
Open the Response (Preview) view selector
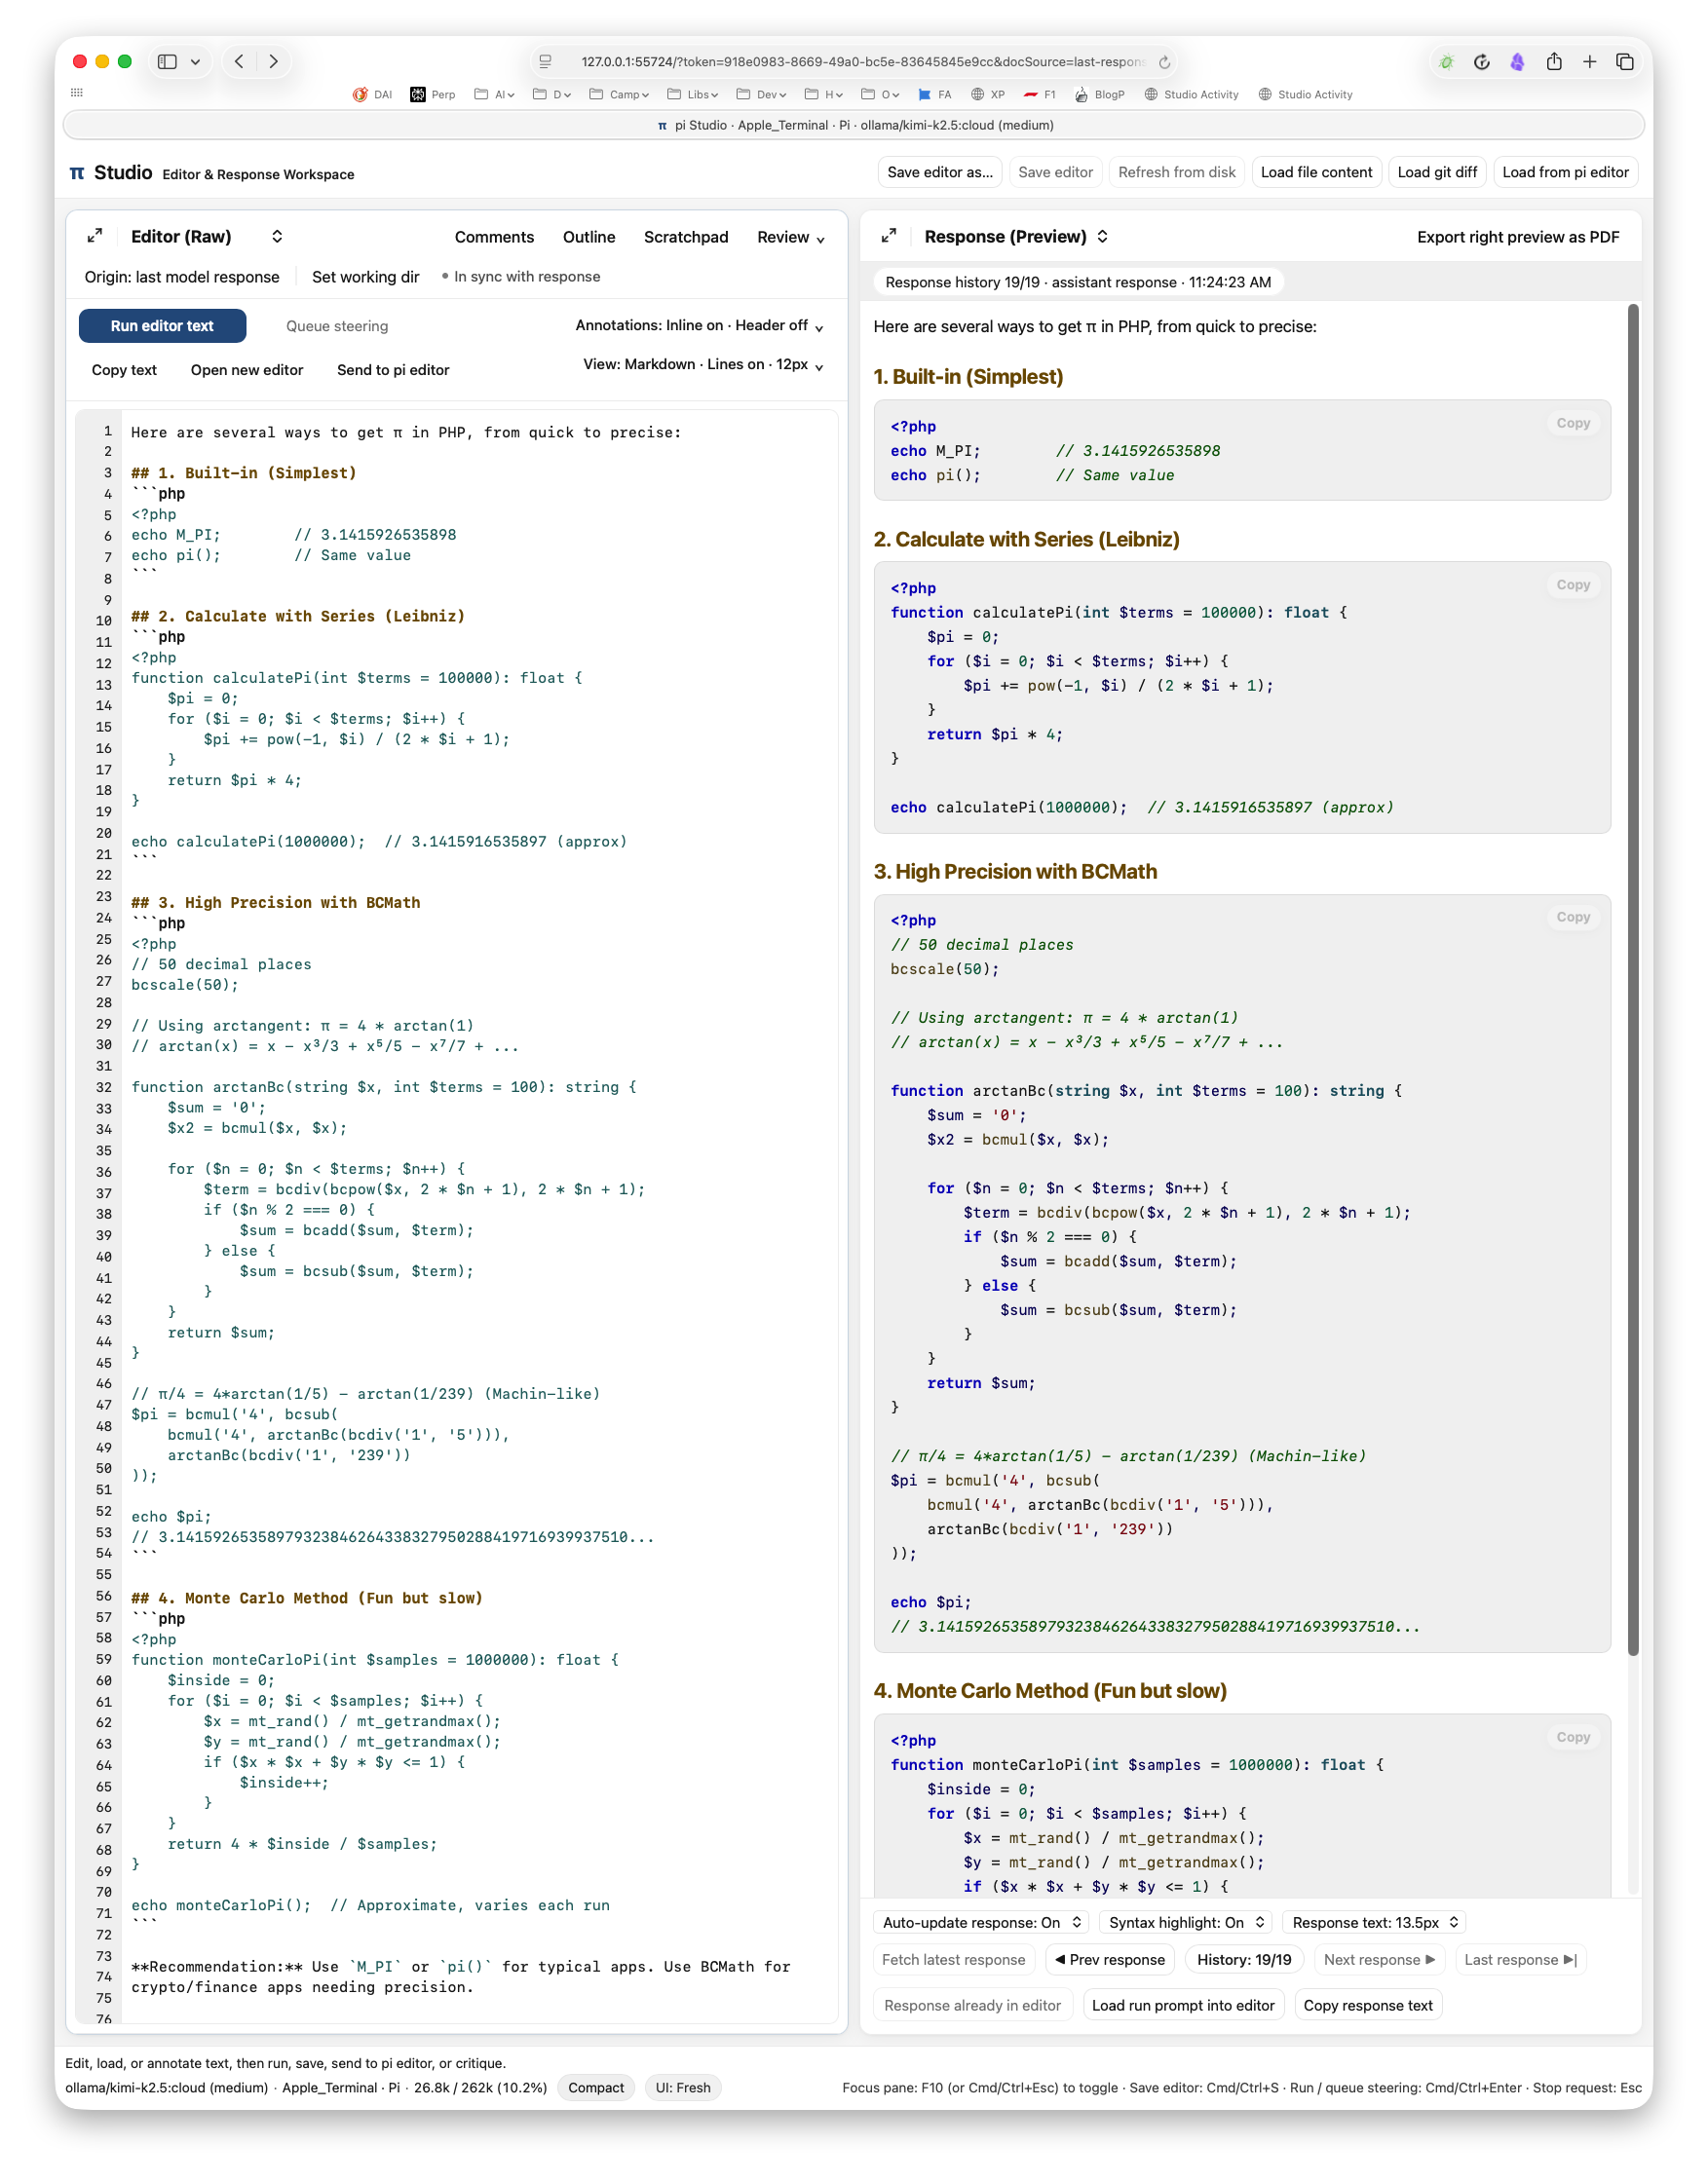click(x=1016, y=237)
